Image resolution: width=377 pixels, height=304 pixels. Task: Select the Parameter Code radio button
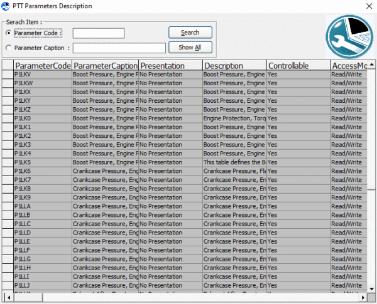(x=9, y=33)
